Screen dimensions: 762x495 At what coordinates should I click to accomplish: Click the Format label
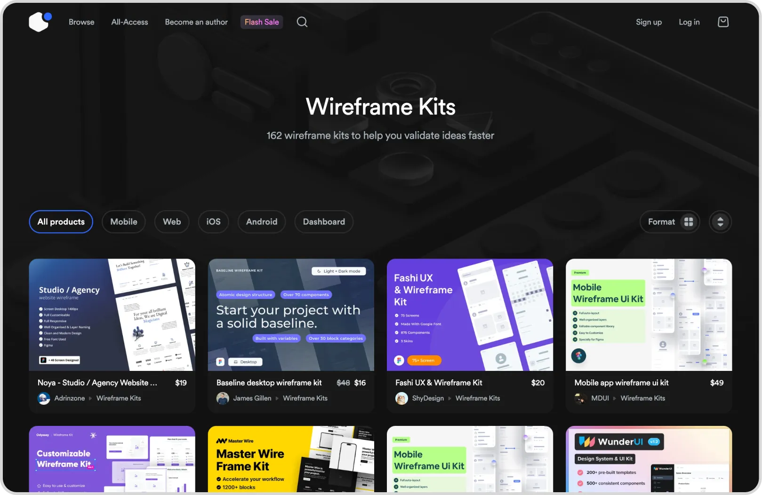(x=661, y=222)
